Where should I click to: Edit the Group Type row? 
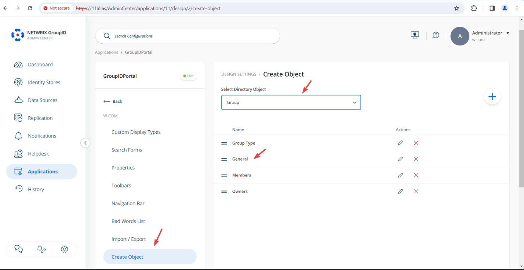pyautogui.click(x=400, y=143)
